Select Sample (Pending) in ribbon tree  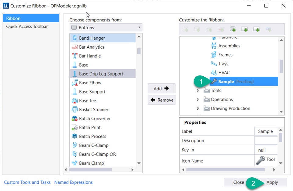(x=244, y=82)
